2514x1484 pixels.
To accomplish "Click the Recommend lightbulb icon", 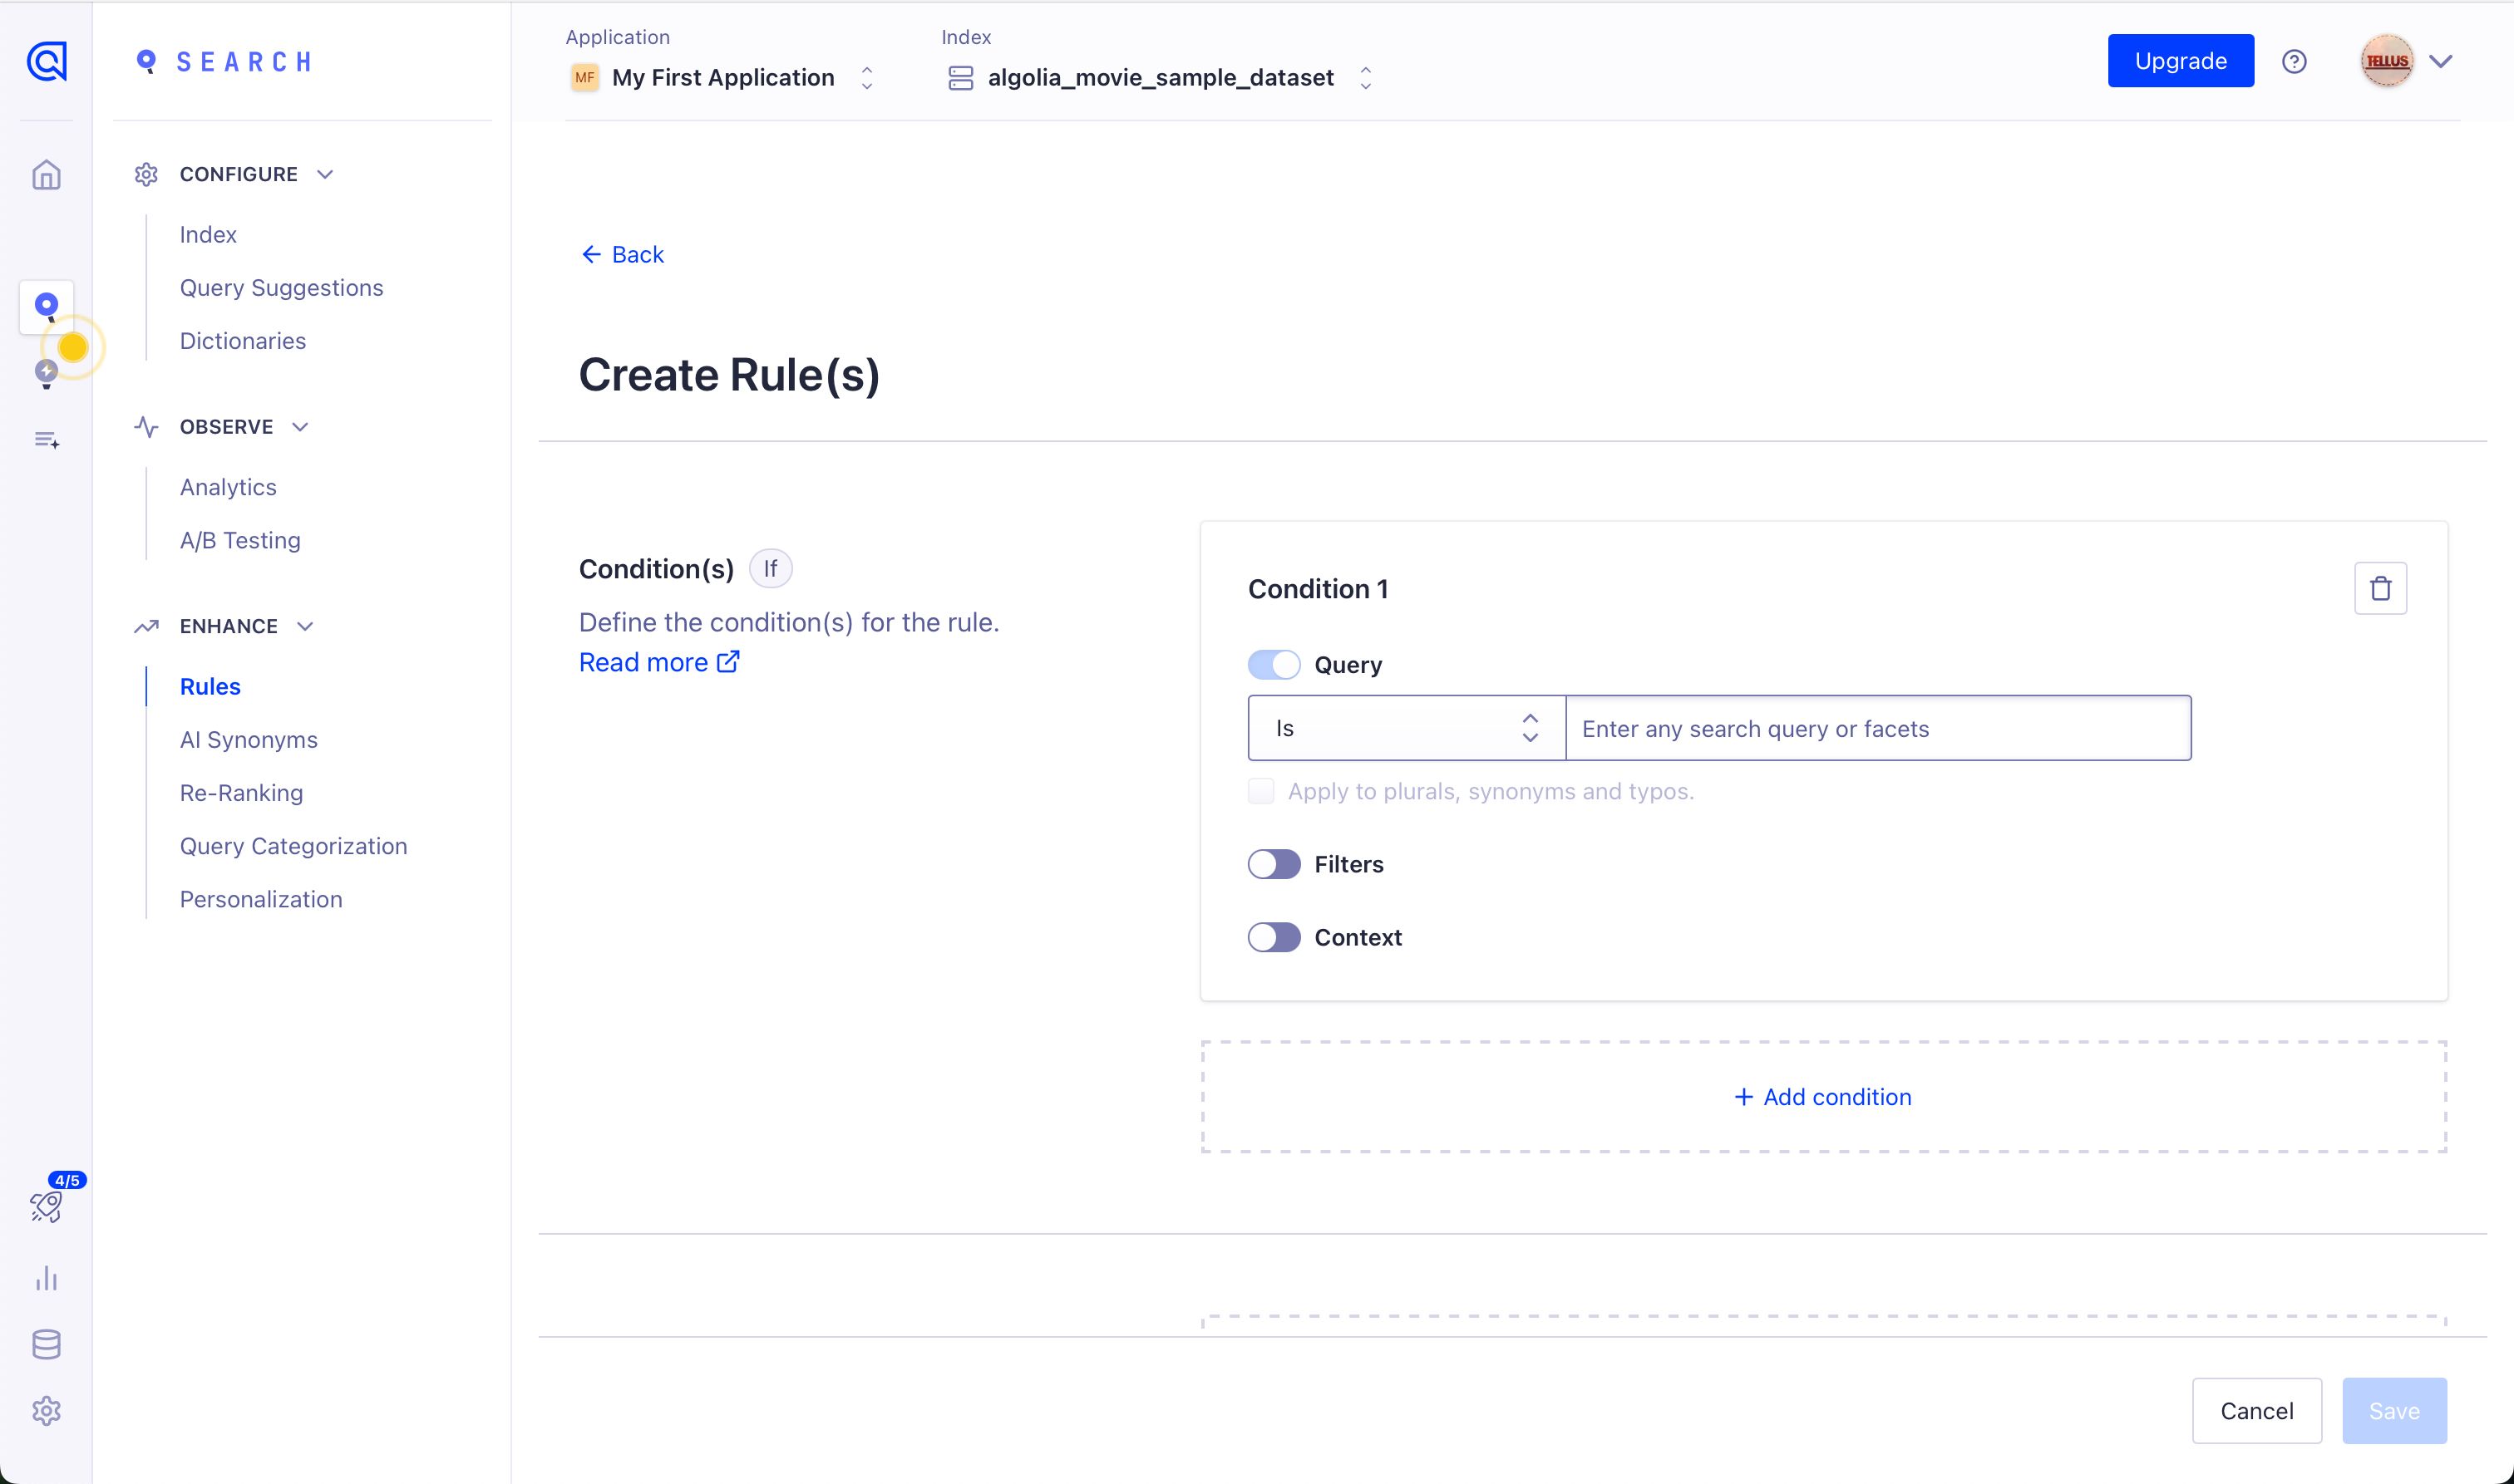I will pos(46,373).
